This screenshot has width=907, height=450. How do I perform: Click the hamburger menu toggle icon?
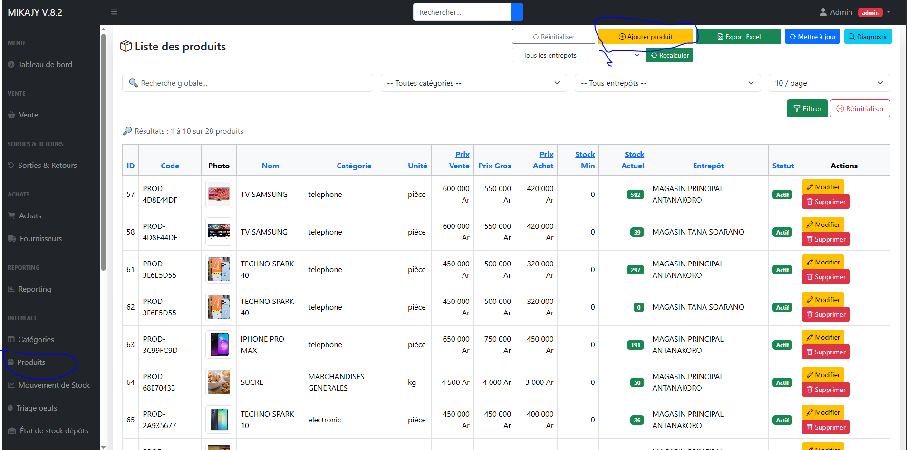pos(114,12)
